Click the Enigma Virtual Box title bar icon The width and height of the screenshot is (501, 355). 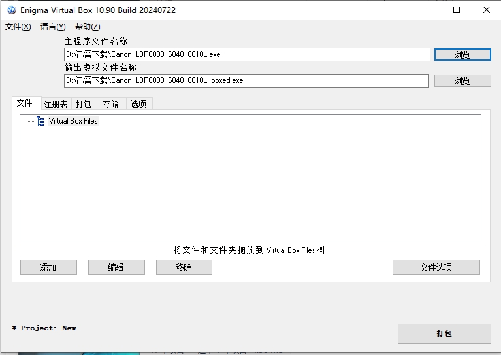[12, 10]
